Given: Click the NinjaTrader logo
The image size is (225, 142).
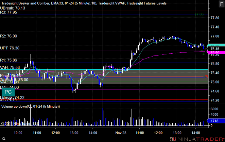Looking at the screenshot, I should coord(197,139).
